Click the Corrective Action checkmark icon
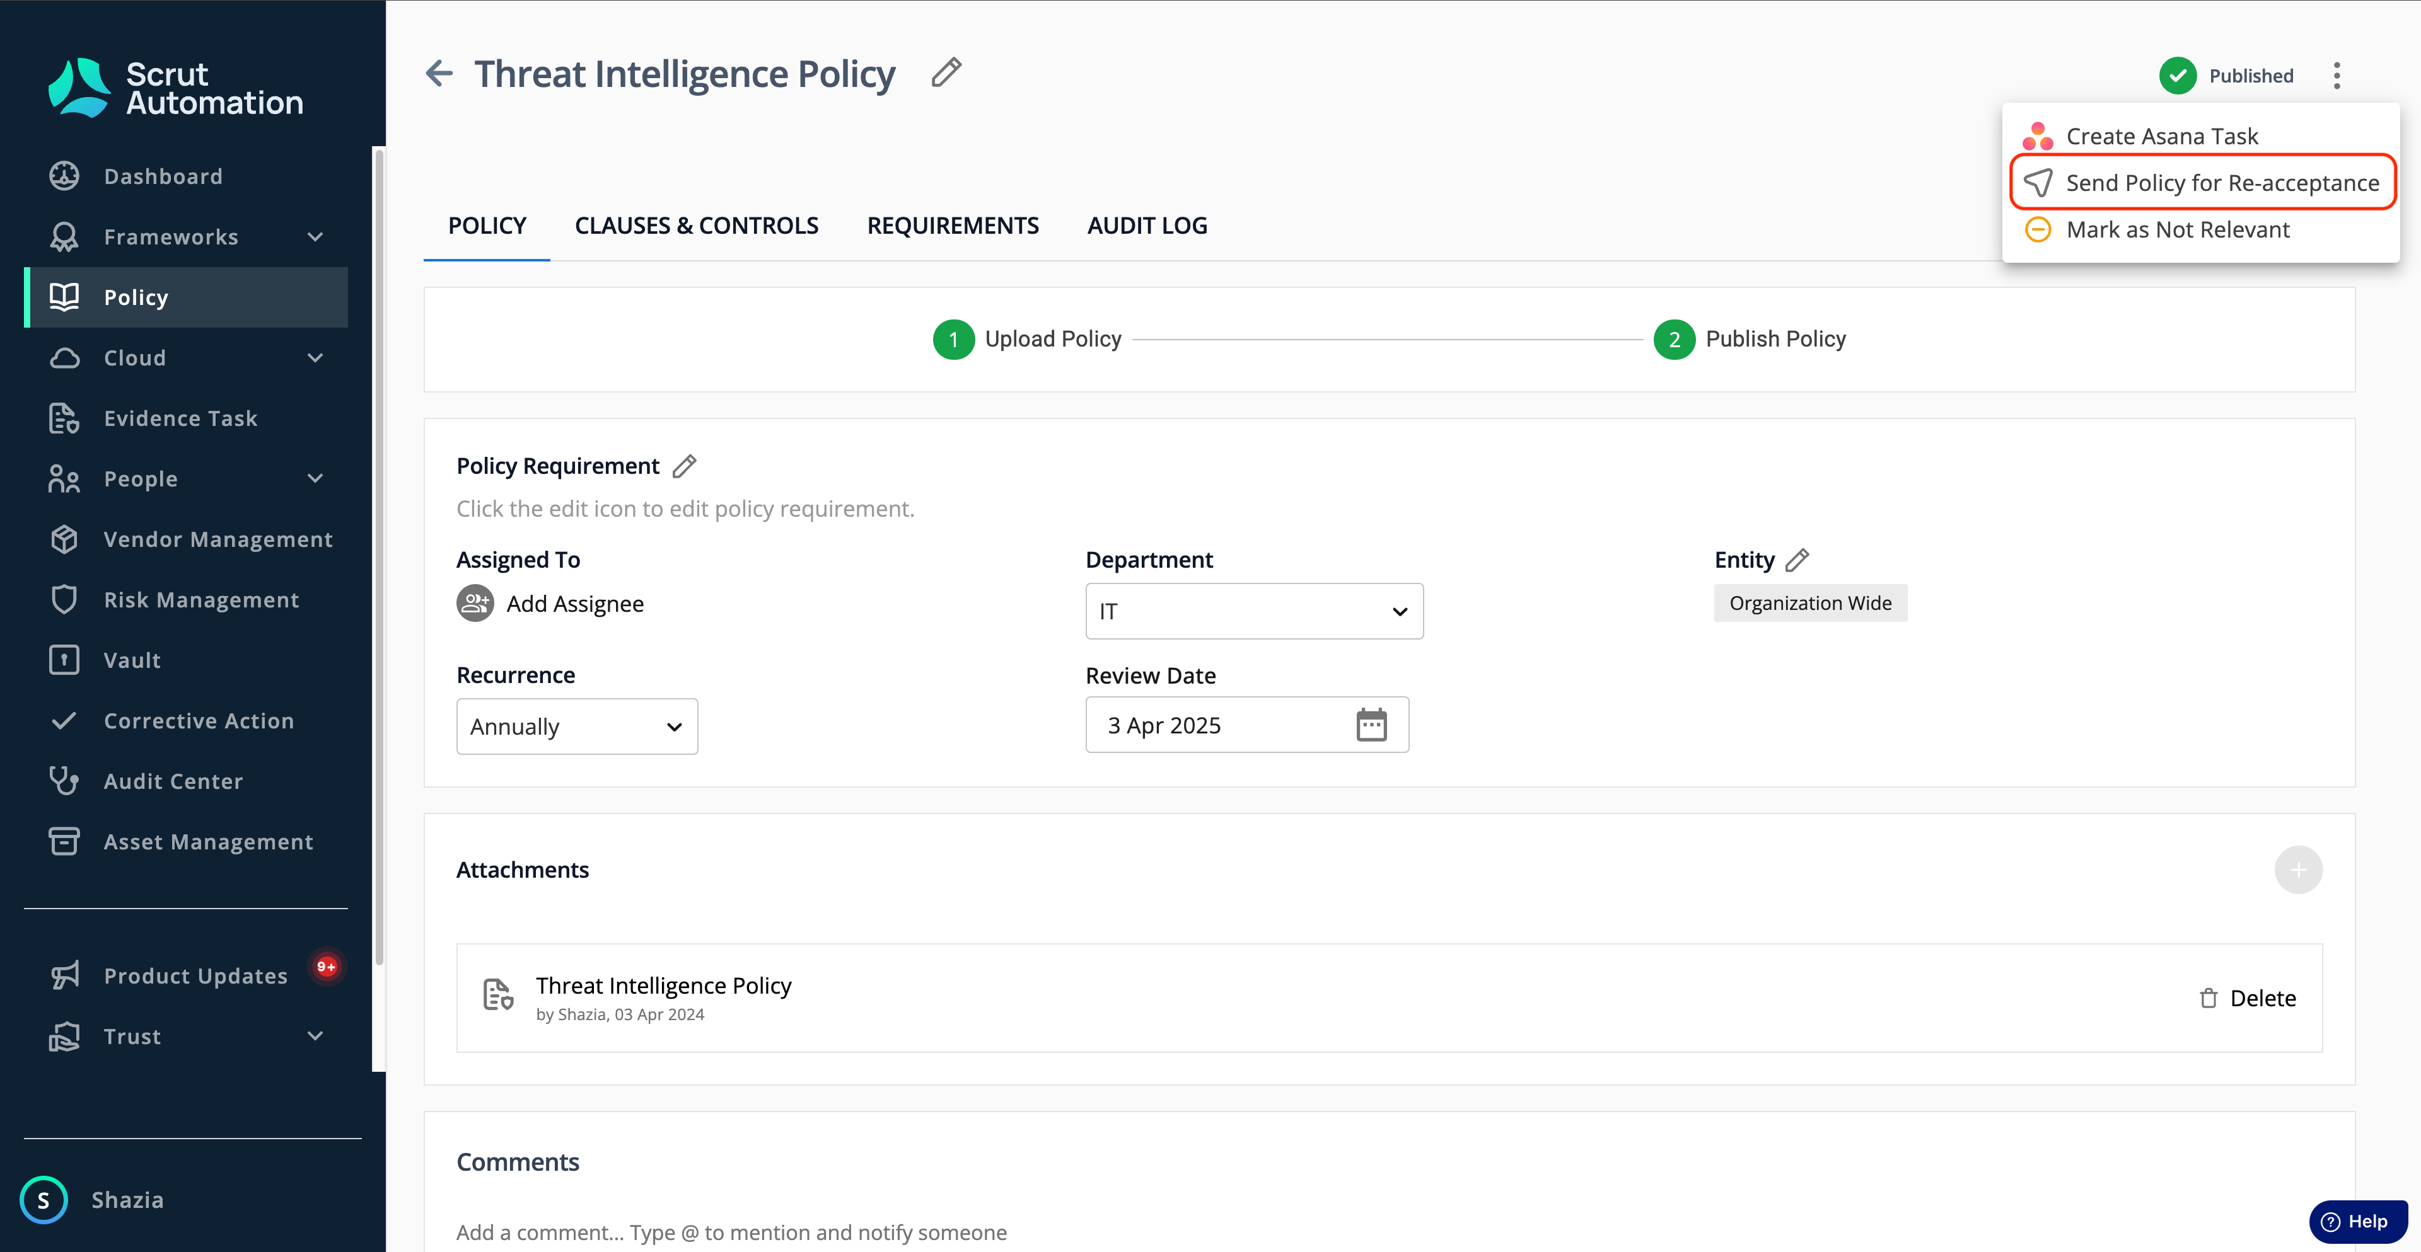Screen dimensions: 2421x1252 (64, 720)
